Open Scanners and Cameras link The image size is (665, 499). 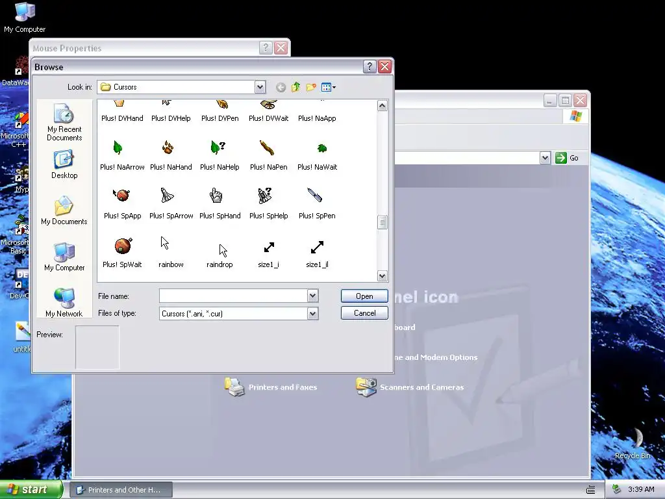coord(410,387)
